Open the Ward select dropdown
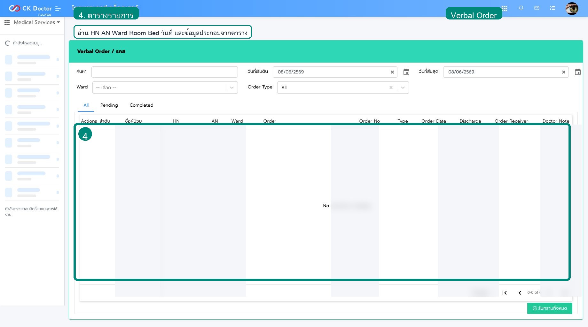 pos(165,87)
